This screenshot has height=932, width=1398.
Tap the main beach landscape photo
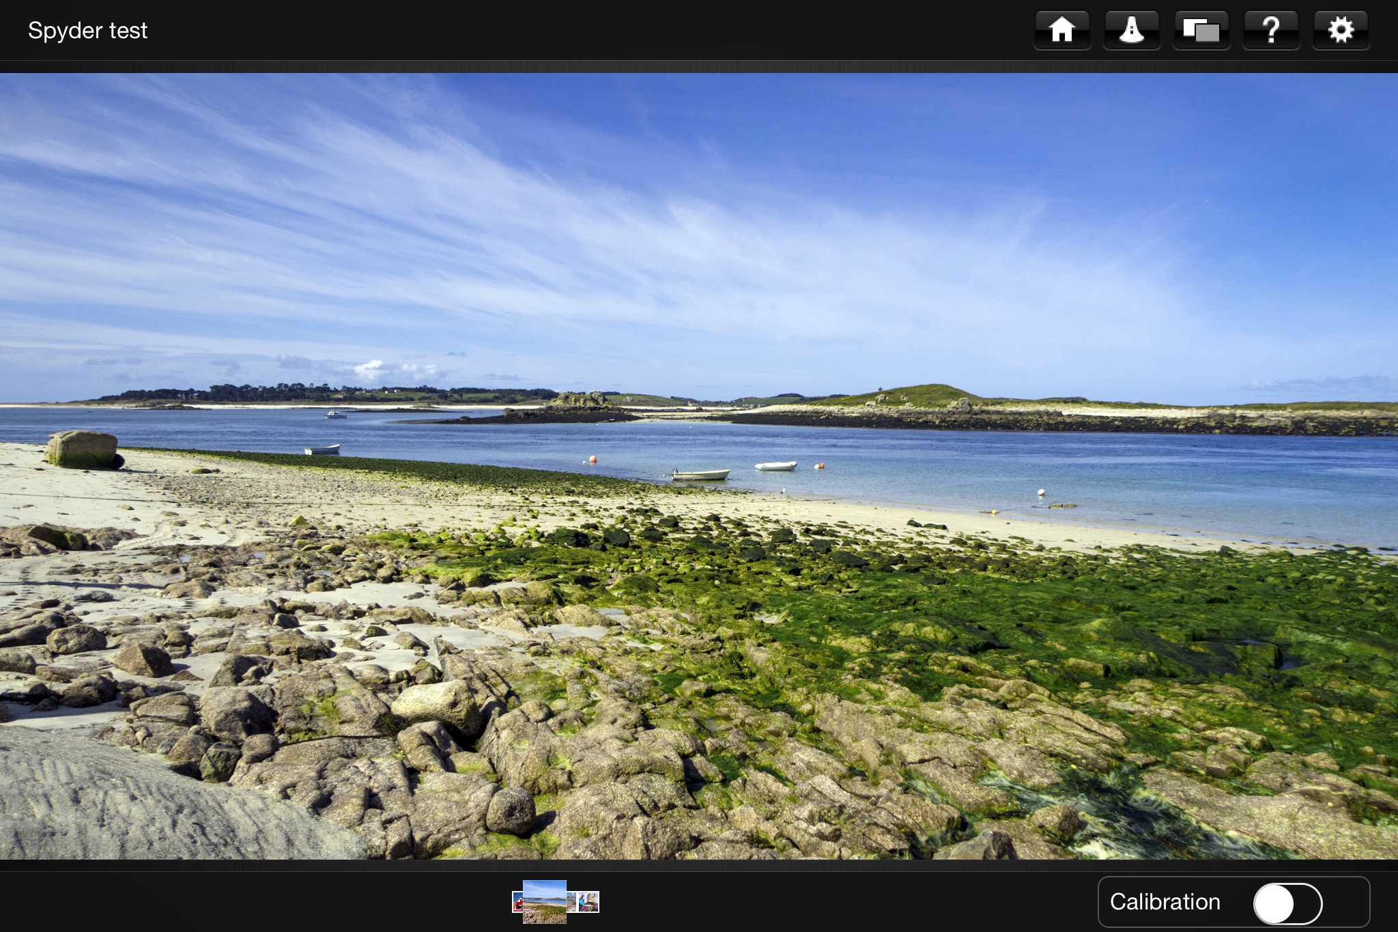click(699, 466)
